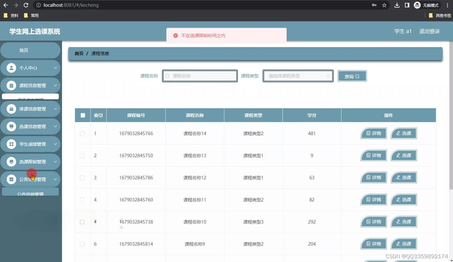
Task: Open the 公告信息管理 submenu entry
Action: [30, 192]
